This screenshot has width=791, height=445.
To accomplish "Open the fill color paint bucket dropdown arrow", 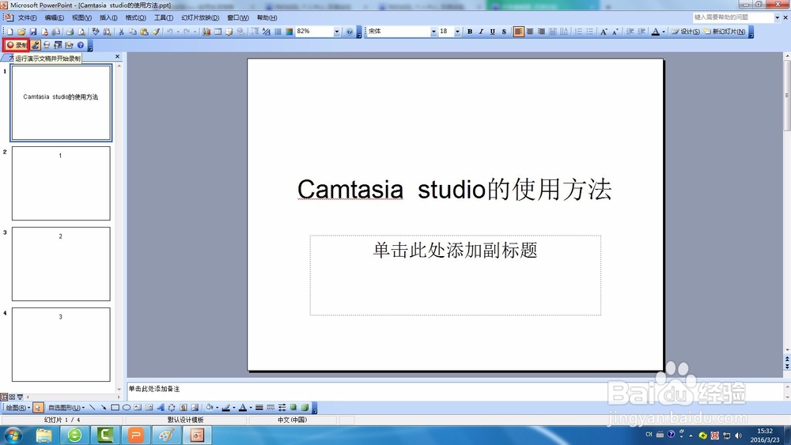I will pos(217,408).
